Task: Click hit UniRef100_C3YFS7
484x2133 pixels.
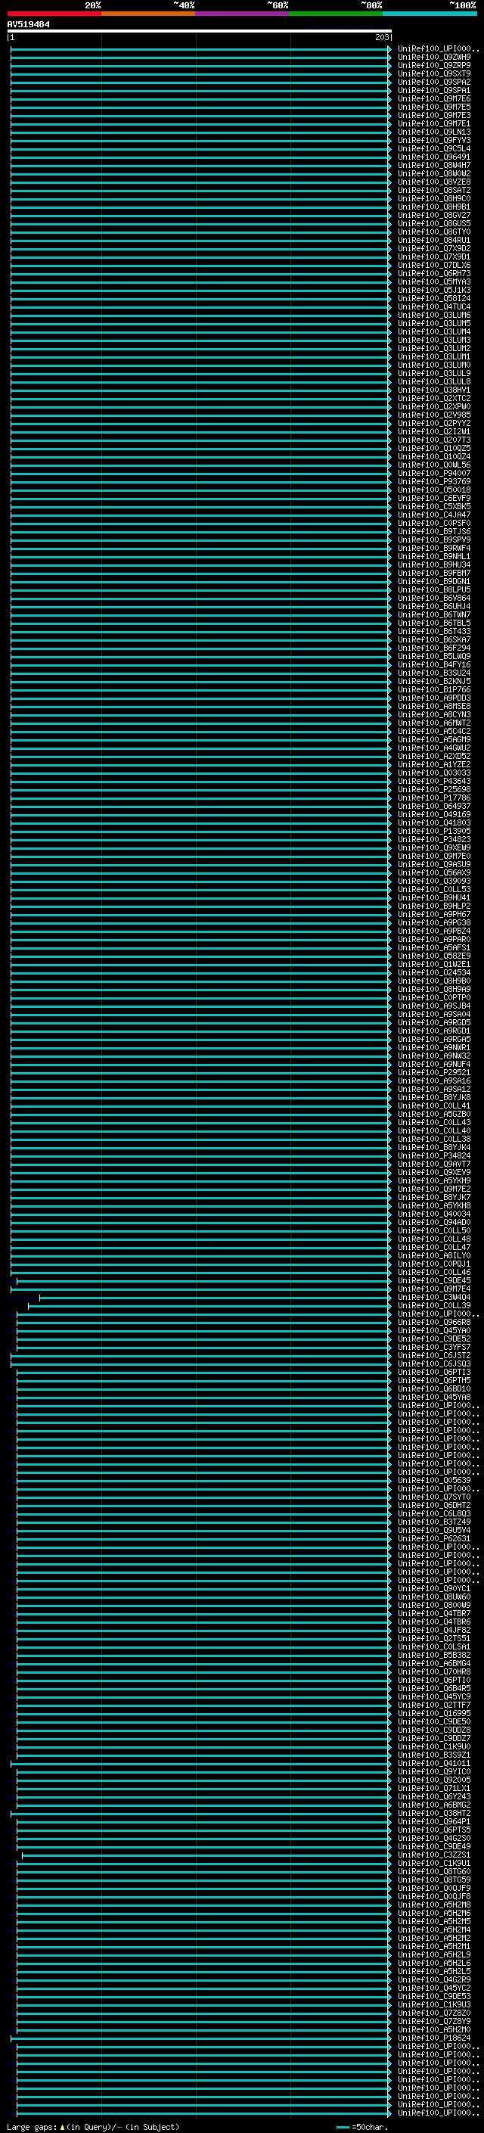Action: click(434, 1347)
